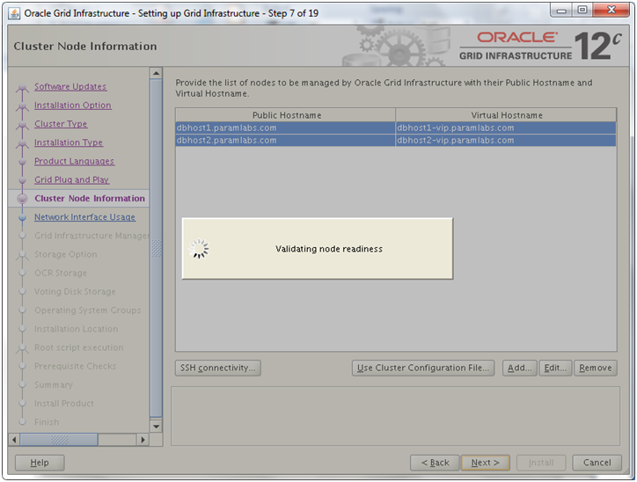Open the Product Languages step
The height and width of the screenshot is (482, 637).
[x=74, y=161]
